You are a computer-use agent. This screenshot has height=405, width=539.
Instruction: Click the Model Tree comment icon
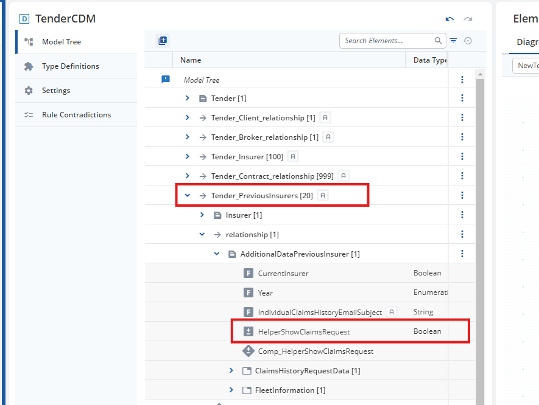[166, 80]
